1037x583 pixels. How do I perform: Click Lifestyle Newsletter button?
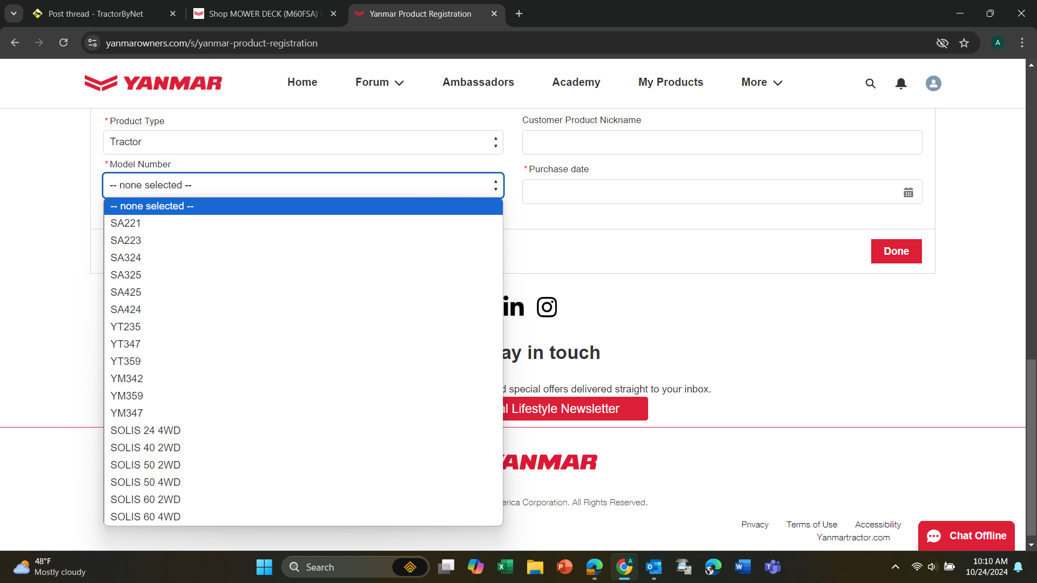coord(574,409)
